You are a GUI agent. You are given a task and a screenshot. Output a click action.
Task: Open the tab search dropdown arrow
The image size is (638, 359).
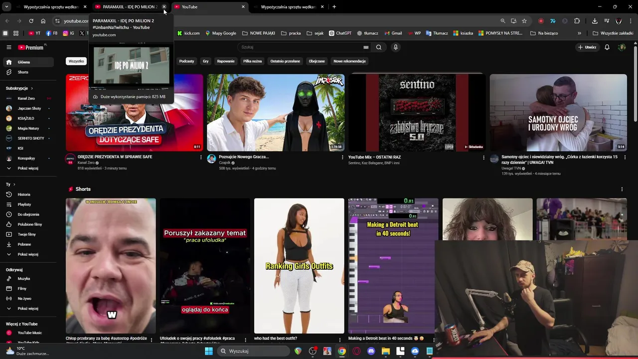(6, 7)
